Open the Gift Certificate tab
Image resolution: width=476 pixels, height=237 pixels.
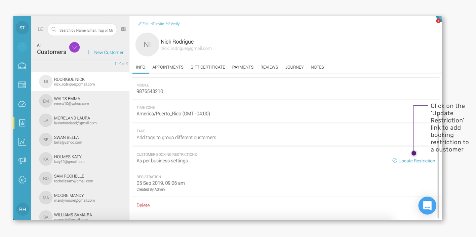(x=208, y=67)
